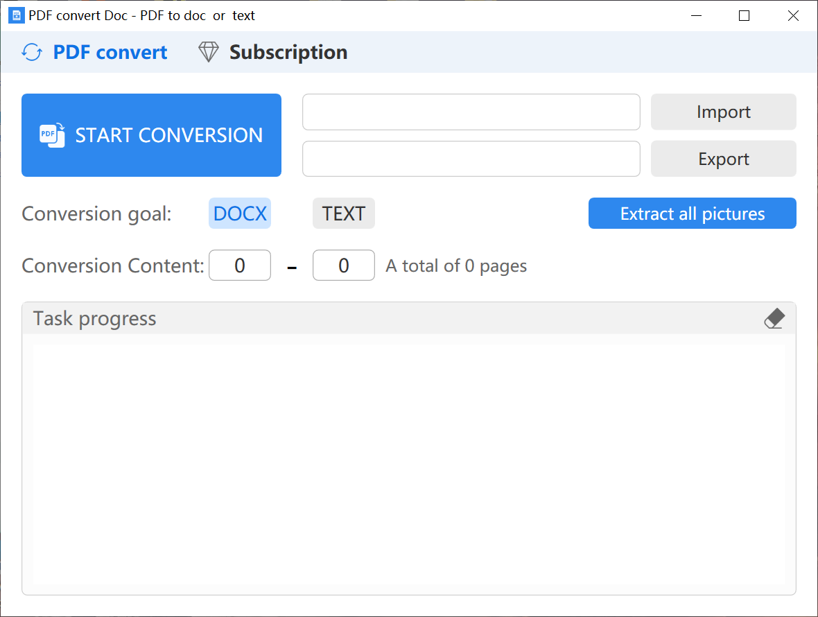Viewport: 818px width, 617px height.
Task: Click inside the Task progress log area
Action: (409, 463)
